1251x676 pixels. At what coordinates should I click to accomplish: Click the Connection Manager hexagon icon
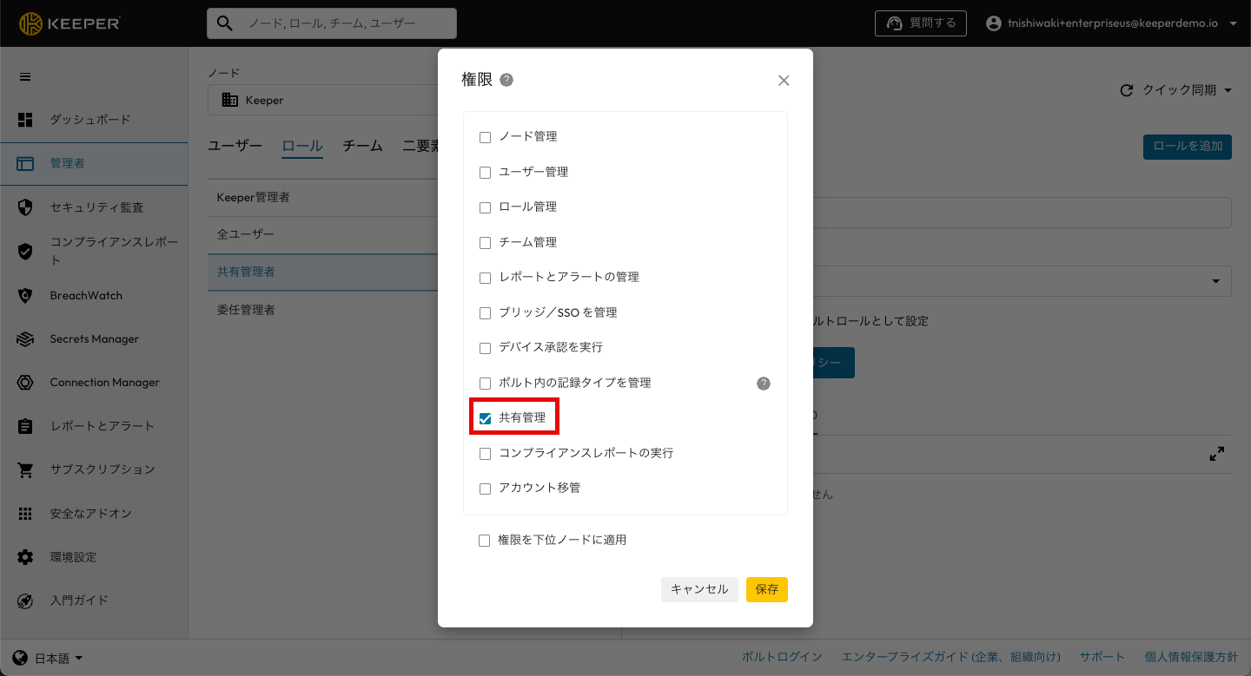coord(25,383)
